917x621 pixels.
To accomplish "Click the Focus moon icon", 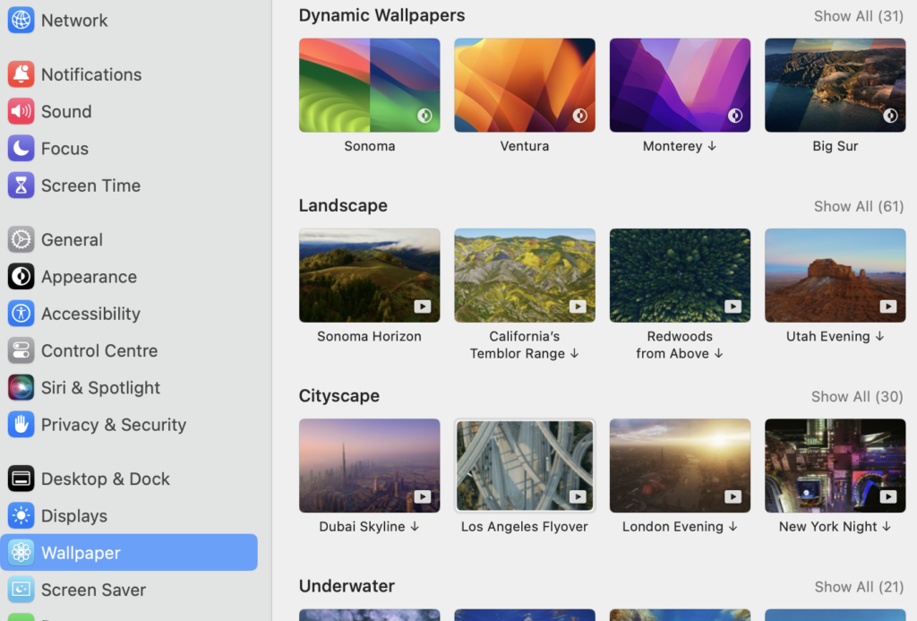I will coord(21,149).
